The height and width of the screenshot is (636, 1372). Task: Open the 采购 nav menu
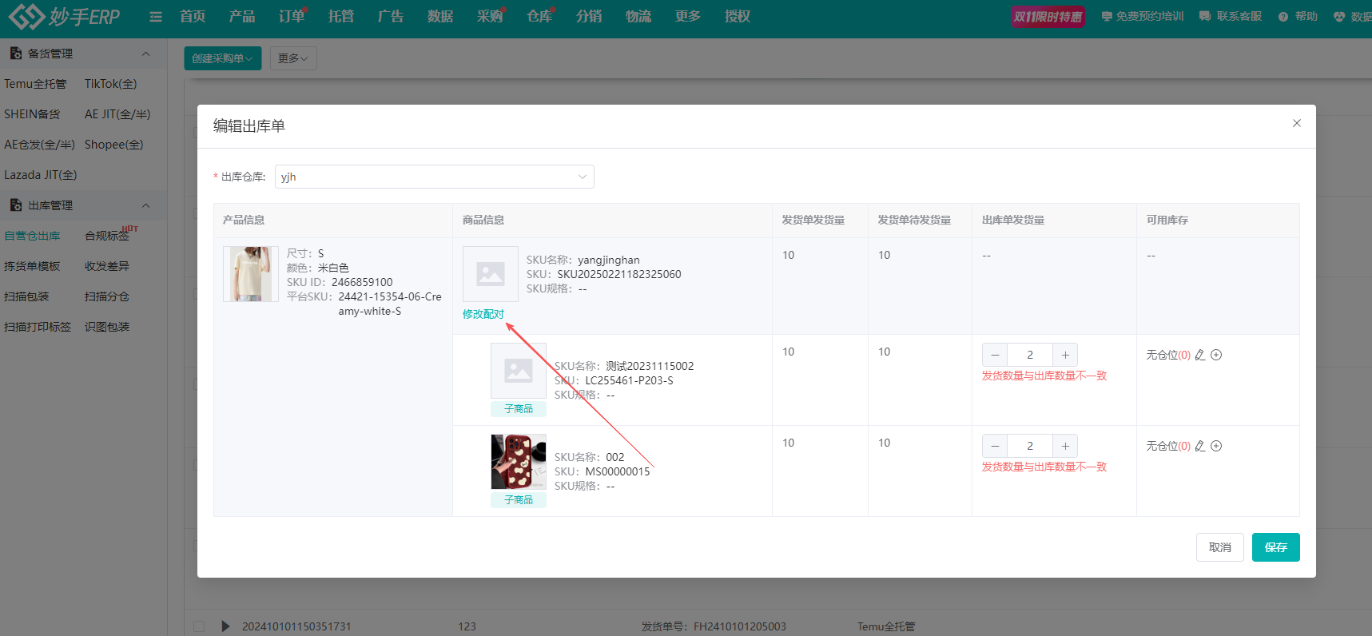click(x=490, y=16)
